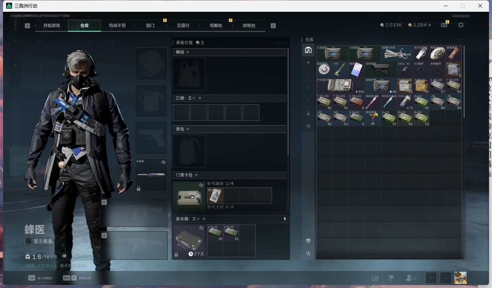Expand the 门禁卡包 help question mark
The width and height of the screenshot is (492, 288).
(x=196, y=175)
